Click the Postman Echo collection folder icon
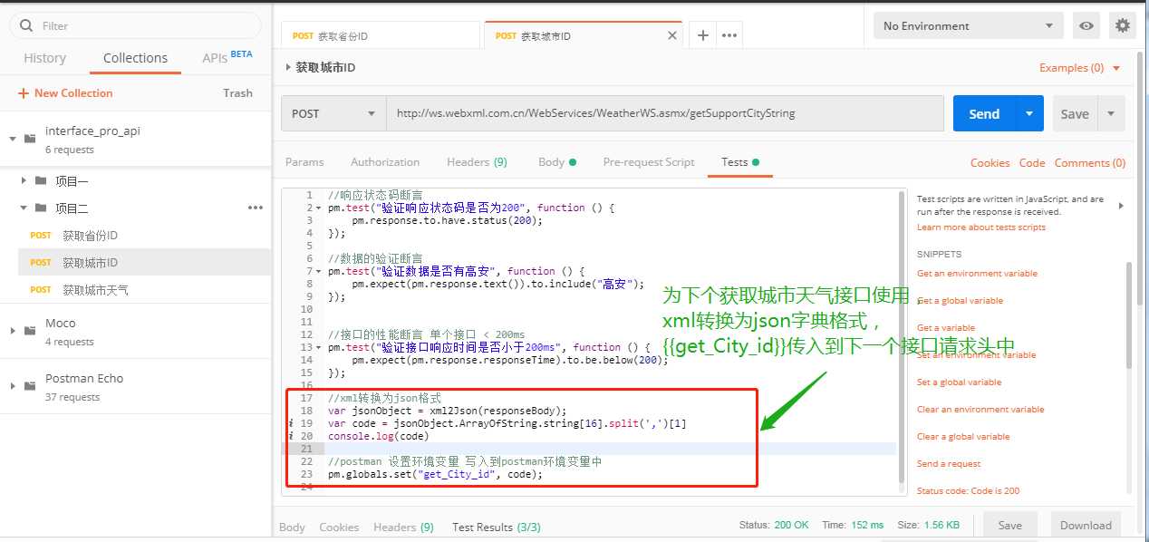 click(30, 386)
